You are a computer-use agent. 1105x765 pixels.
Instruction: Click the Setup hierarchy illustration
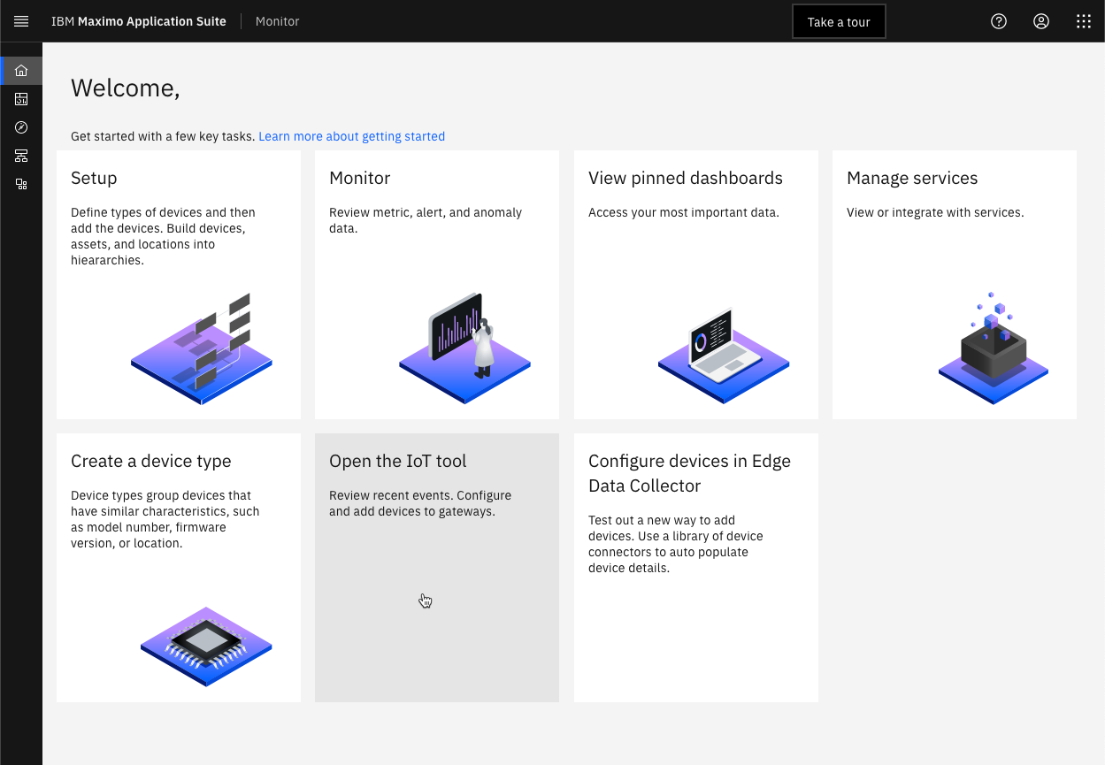(x=202, y=348)
